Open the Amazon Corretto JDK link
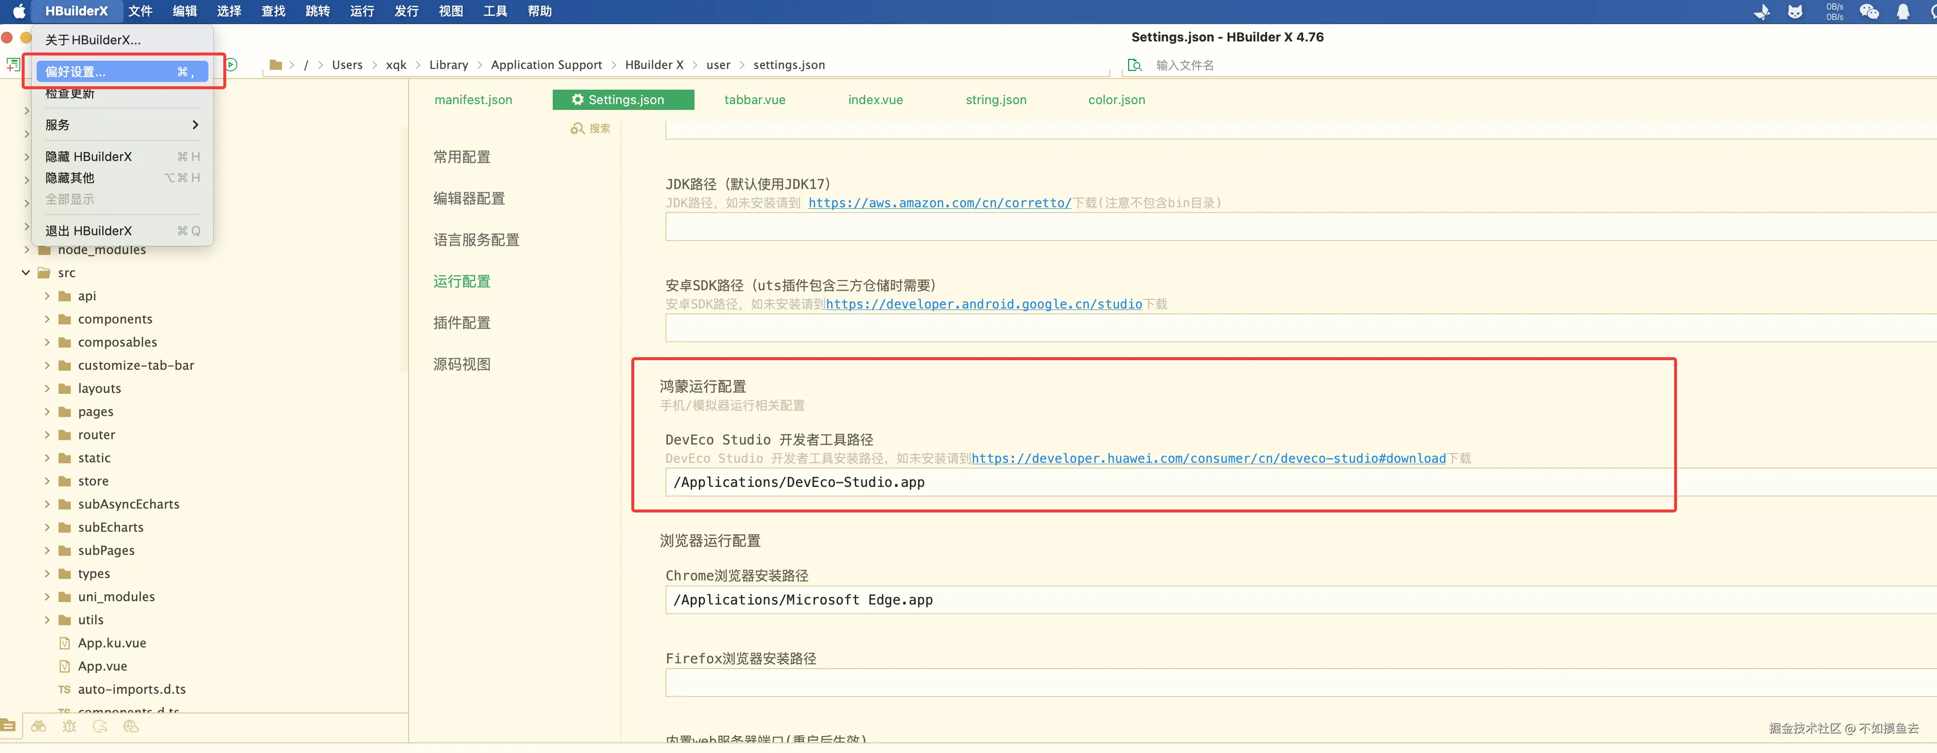 (x=939, y=203)
